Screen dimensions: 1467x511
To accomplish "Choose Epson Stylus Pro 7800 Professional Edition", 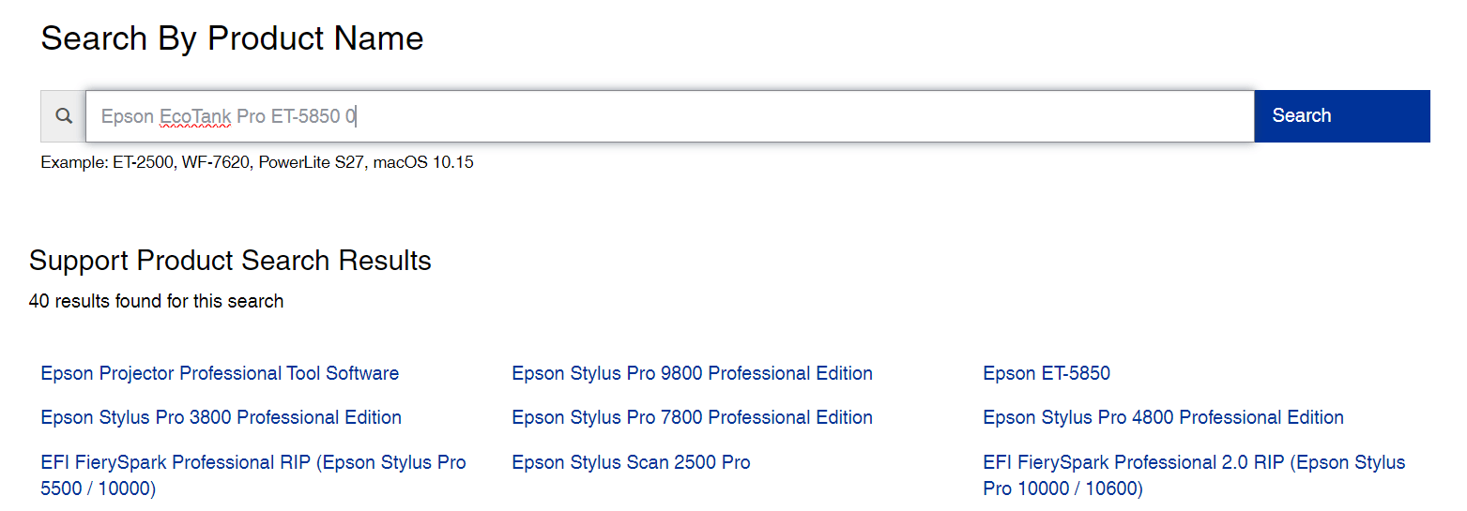I will (x=692, y=417).
